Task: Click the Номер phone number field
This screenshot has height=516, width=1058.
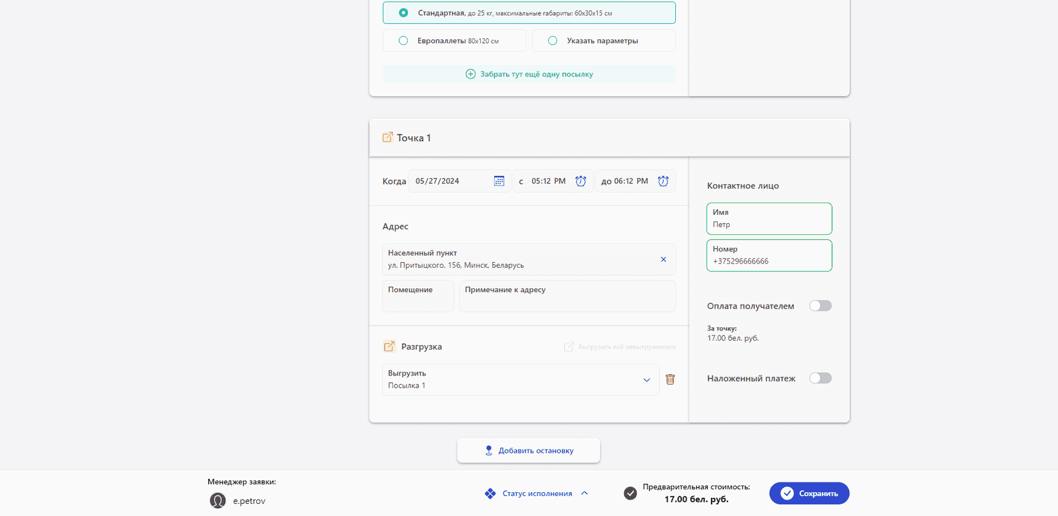Action: tap(769, 256)
